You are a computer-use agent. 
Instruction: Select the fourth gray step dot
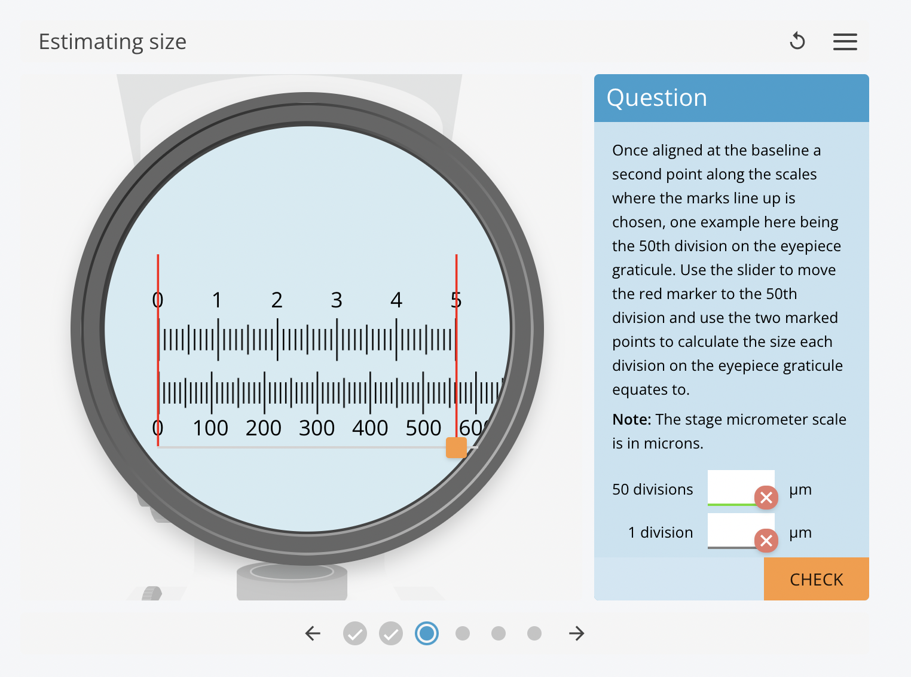click(463, 633)
